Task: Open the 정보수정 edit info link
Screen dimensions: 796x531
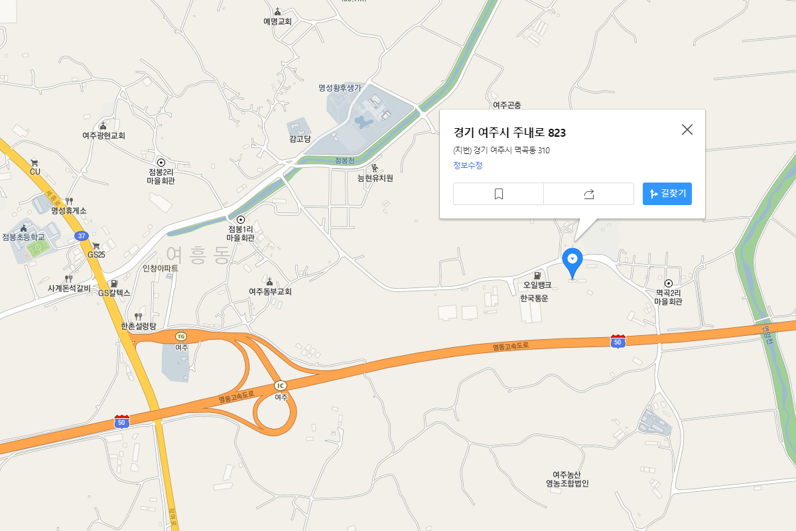Action: (468, 165)
